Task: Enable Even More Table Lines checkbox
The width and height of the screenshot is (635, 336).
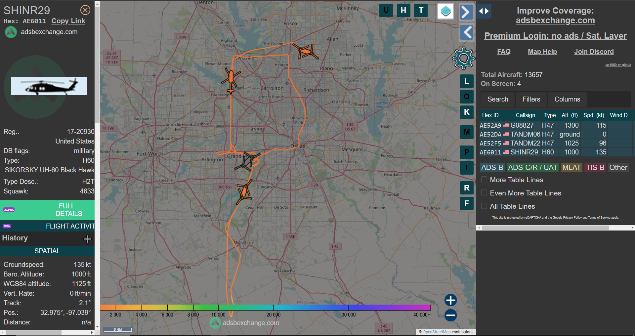Action: point(484,193)
